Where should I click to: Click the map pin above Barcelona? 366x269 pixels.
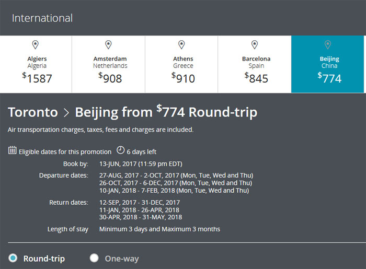(x=255, y=45)
